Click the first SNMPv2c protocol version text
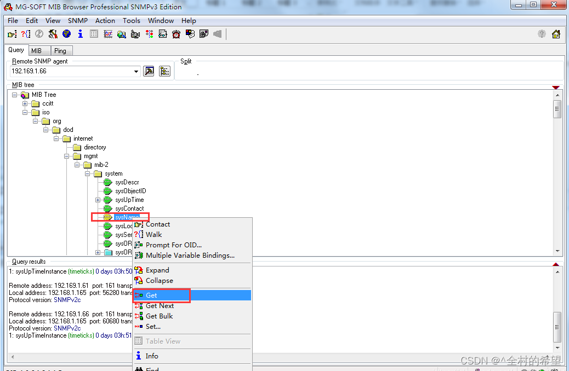The width and height of the screenshot is (569, 371). (x=67, y=300)
